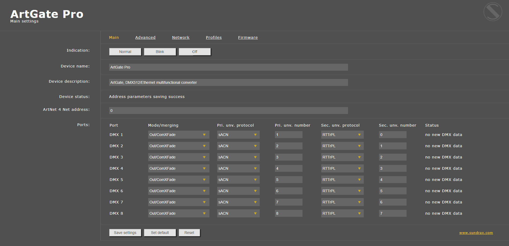Expand DMX 5 secondary universe protocol dropdown
Screen dimensions: 509x246
pyautogui.click(x=342, y=180)
